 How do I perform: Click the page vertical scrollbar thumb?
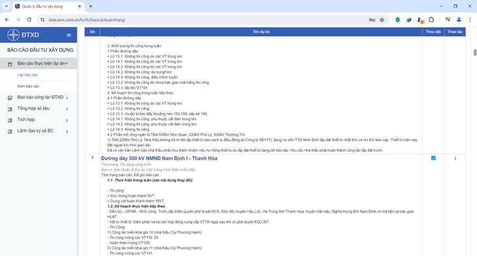coord(475,52)
